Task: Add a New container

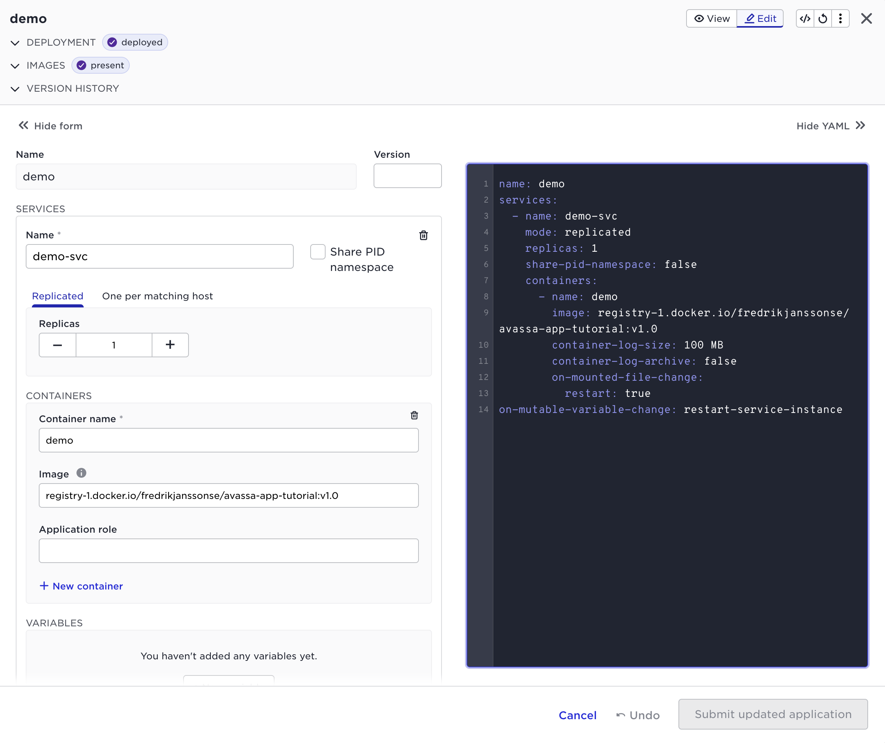Action: point(81,586)
